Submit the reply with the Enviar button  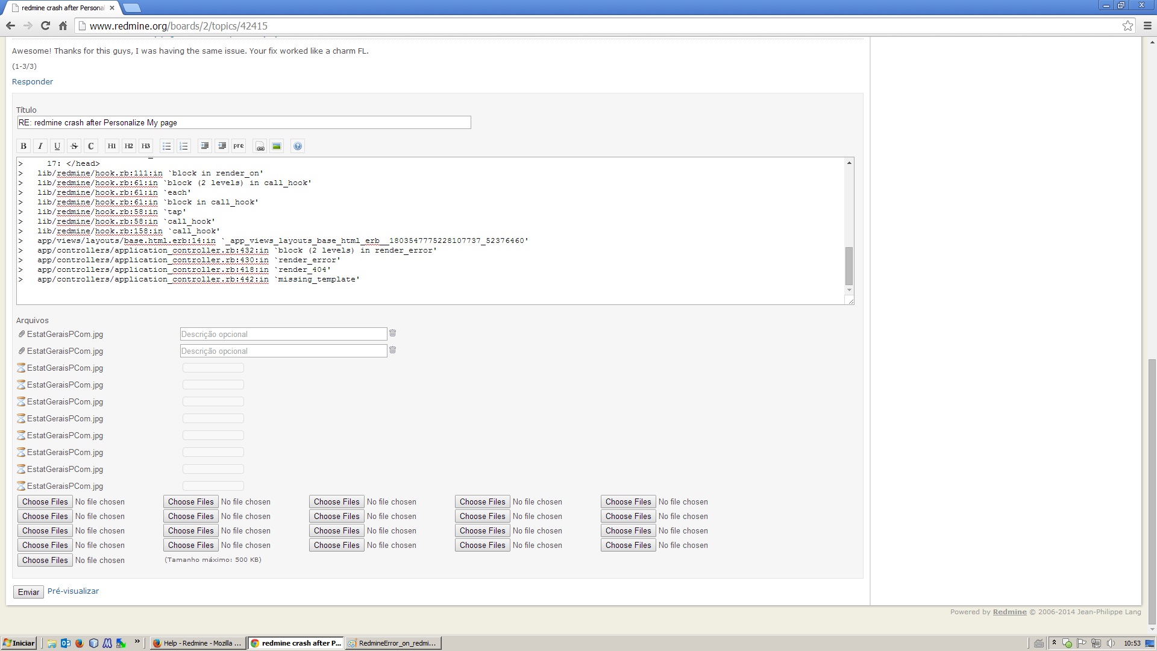pos(28,592)
